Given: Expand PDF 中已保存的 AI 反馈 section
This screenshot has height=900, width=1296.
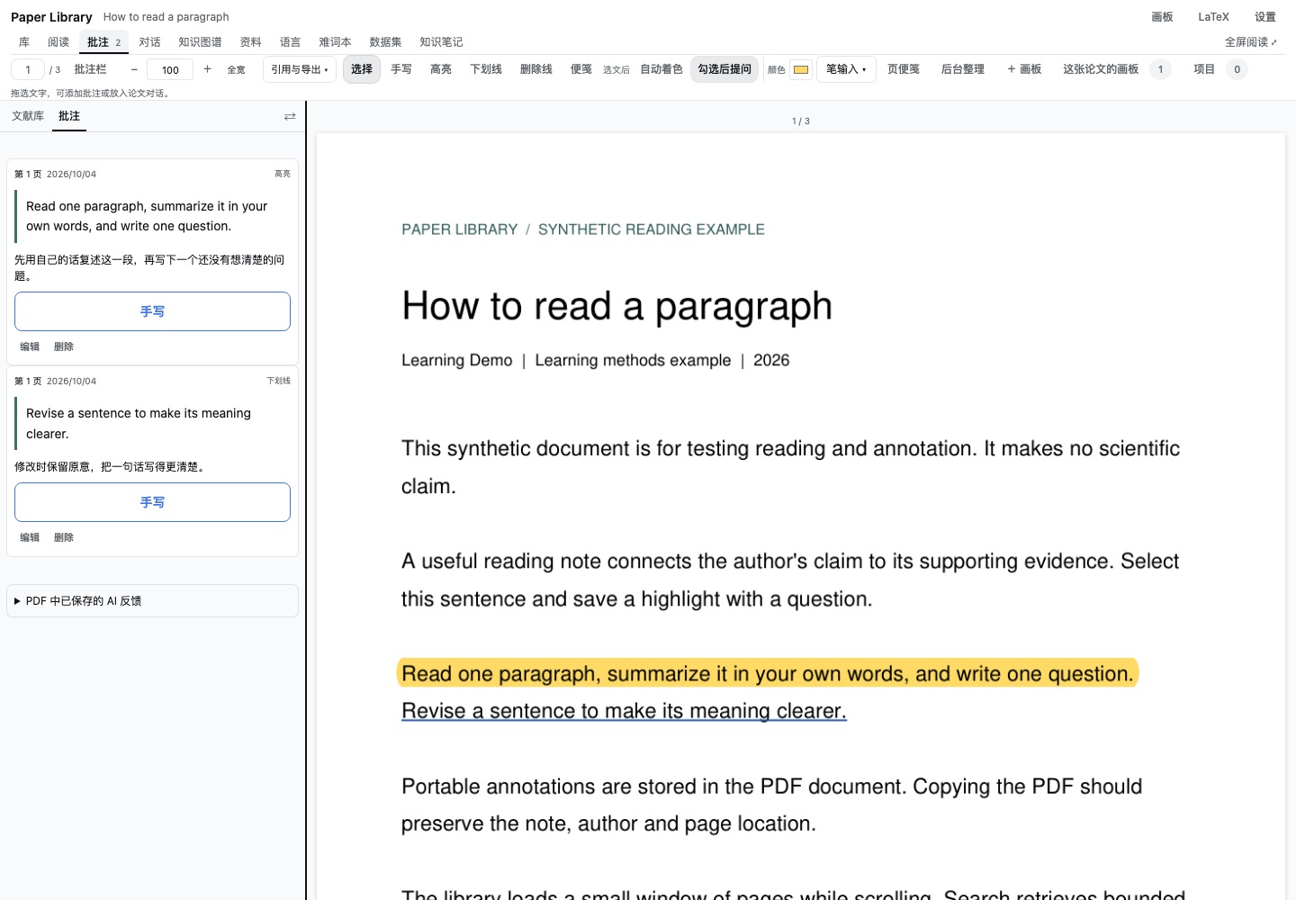Looking at the screenshot, I should 152,601.
